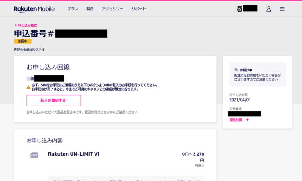Open the プラン menu item
This screenshot has width=302, height=181.
(72, 9)
